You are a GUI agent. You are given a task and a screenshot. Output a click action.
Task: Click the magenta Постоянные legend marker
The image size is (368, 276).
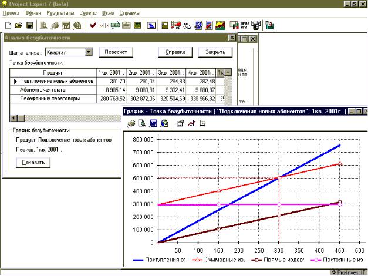[316, 260]
